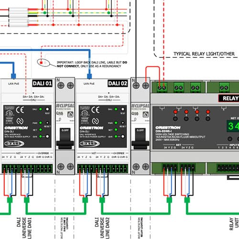The image size is (239, 239).
Task: Click the red loop-back terminal marker in oval
Action: coord(41,63)
